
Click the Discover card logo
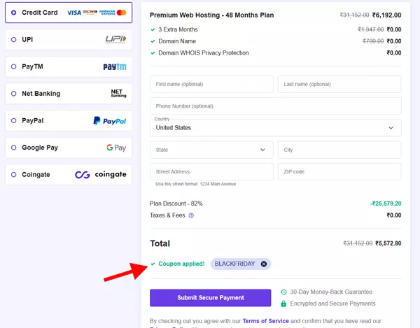90,13
